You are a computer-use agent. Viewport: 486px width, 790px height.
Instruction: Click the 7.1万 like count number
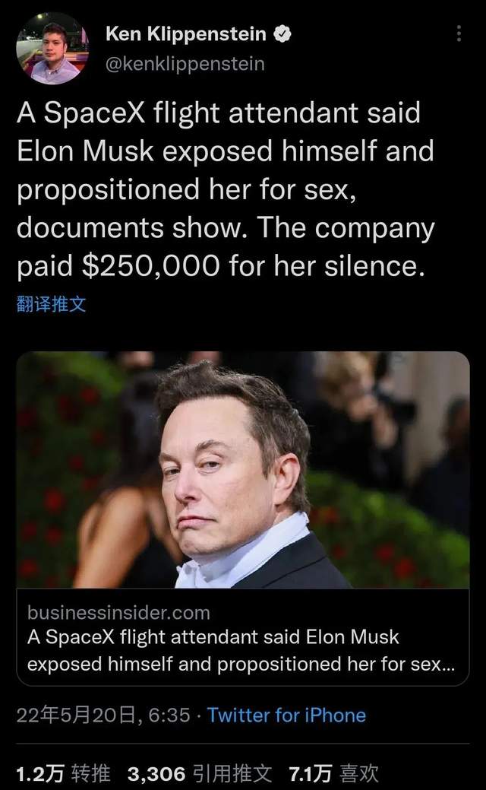311,773
